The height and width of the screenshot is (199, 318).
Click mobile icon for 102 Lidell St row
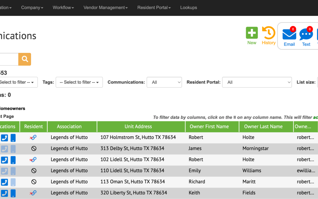coord(13,160)
